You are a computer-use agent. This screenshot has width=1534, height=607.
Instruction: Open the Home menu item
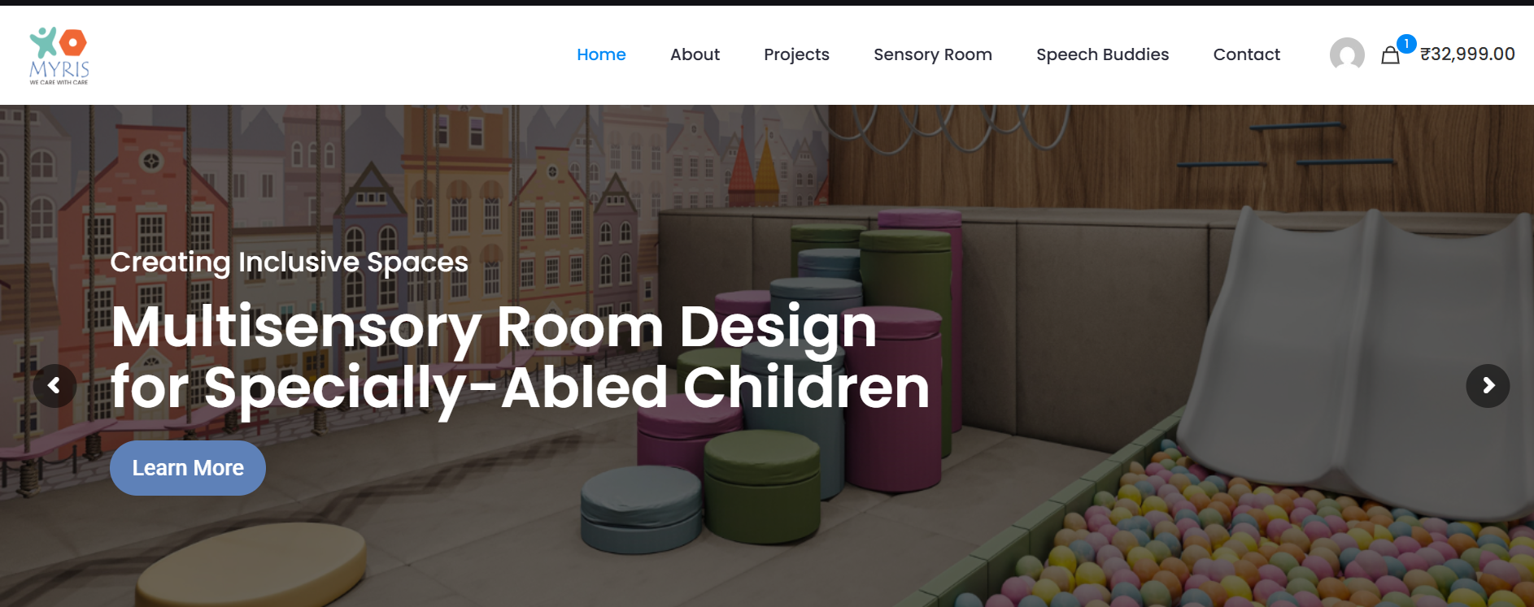601,54
